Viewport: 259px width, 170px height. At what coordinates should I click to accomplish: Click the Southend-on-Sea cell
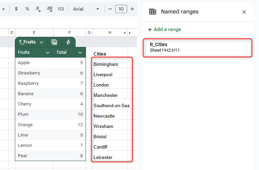[112, 106]
